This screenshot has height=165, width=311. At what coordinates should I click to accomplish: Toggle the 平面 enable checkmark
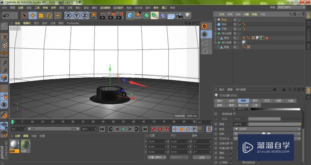[240, 29]
